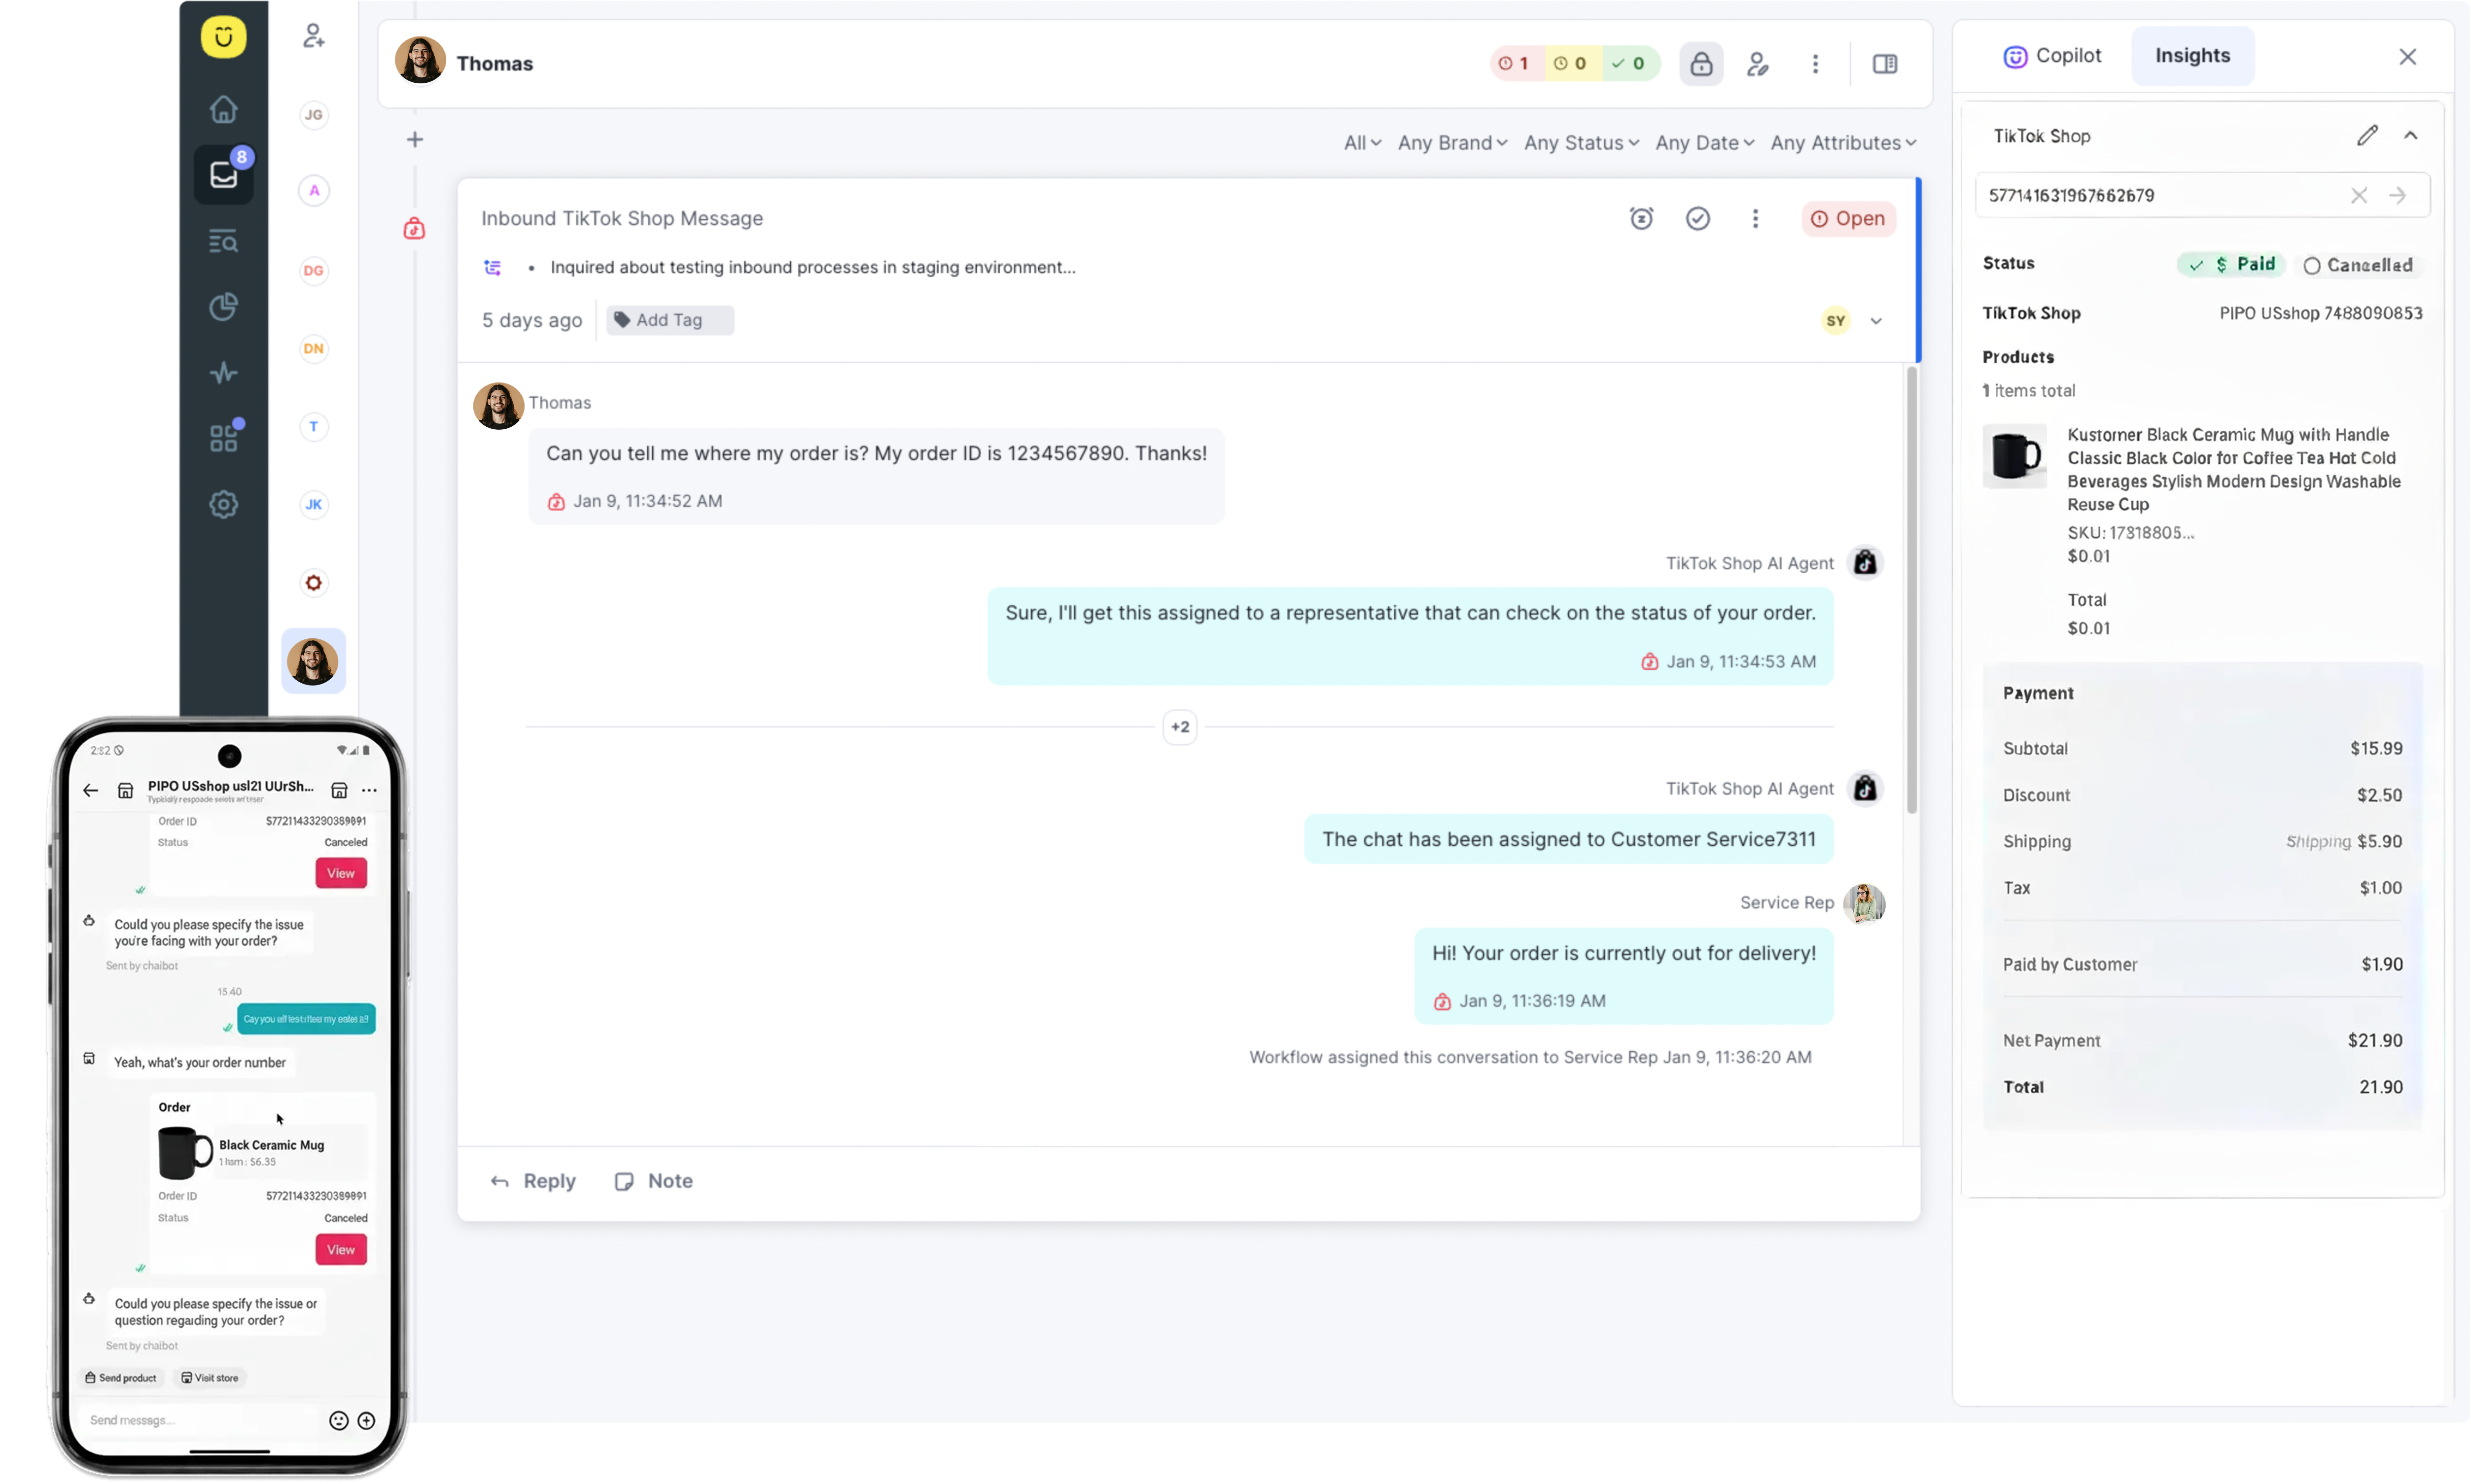The image size is (2471, 1484).
Task: Open the Apps grid with notification dot
Action: point(223,437)
